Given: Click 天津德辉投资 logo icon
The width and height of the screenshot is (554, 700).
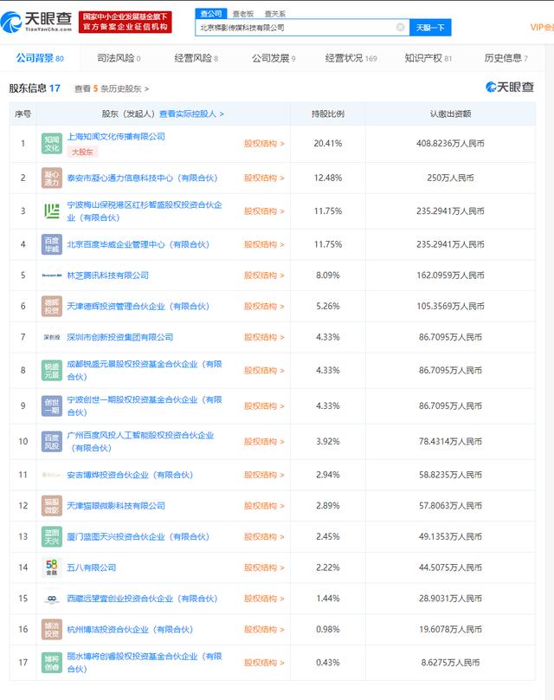Looking at the screenshot, I should point(52,307).
